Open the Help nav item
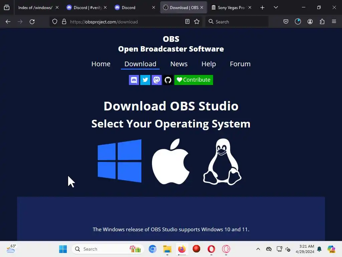This screenshot has width=342, height=257. [209, 64]
